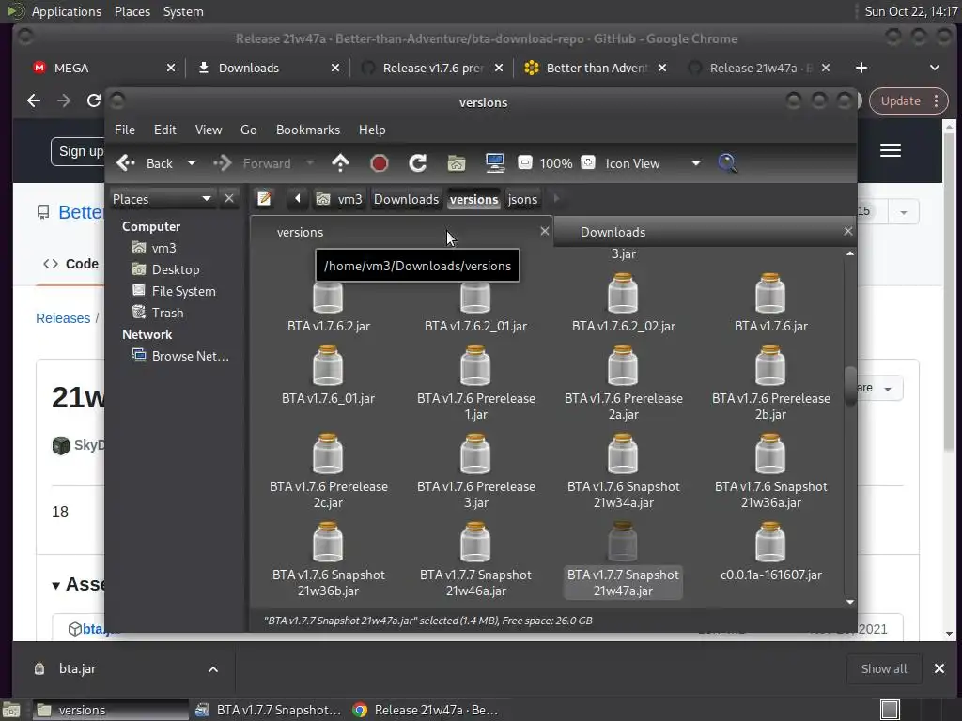Select BTA v1.7.6 Prerelease 2b.jar icon

(x=770, y=365)
